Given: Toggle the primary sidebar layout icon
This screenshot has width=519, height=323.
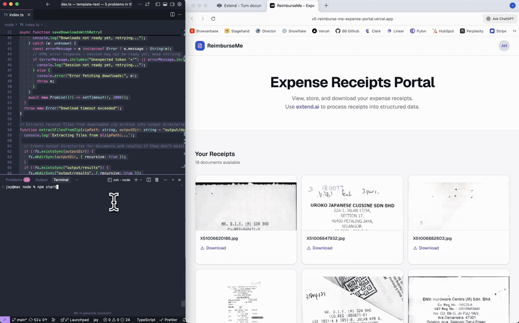Looking at the screenshot, I should coord(158,5).
